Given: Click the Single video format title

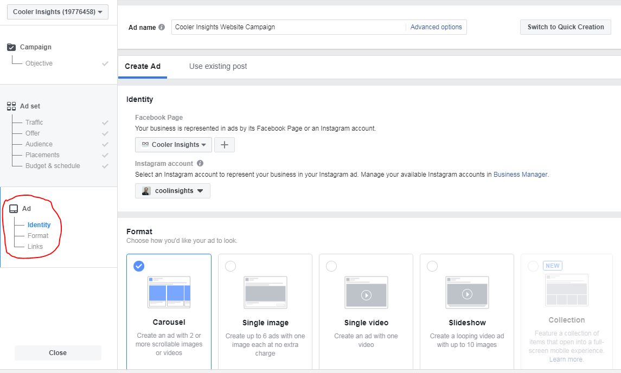Looking at the screenshot, I should click(x=366, y=323).
